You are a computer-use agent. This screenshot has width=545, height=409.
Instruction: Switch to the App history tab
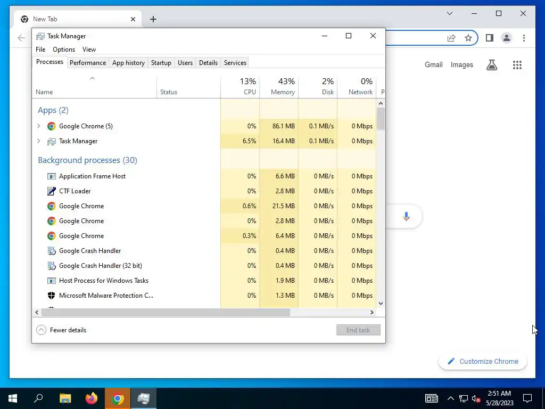128,63
